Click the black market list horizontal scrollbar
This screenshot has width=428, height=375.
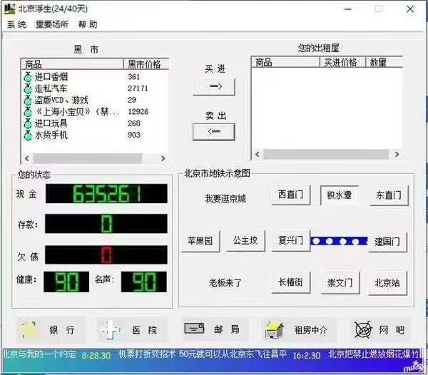point(96,158)
